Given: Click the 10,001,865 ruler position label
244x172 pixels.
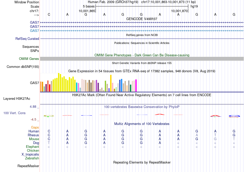Looking at the screenshot, I should tap(87, 11).
